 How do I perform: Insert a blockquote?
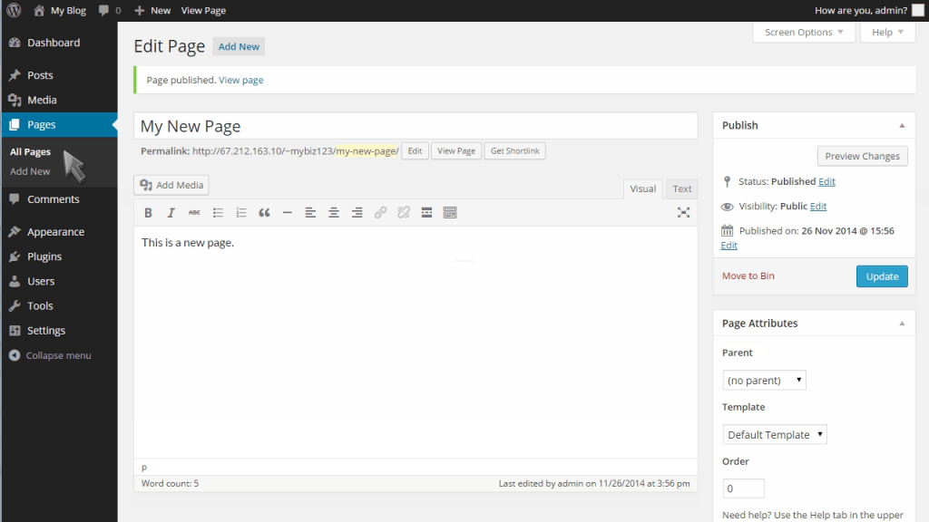point(264,212)
